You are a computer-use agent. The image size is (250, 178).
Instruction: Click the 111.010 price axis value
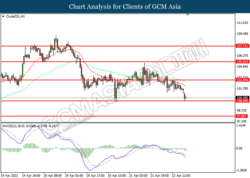(x=242, y=23)
